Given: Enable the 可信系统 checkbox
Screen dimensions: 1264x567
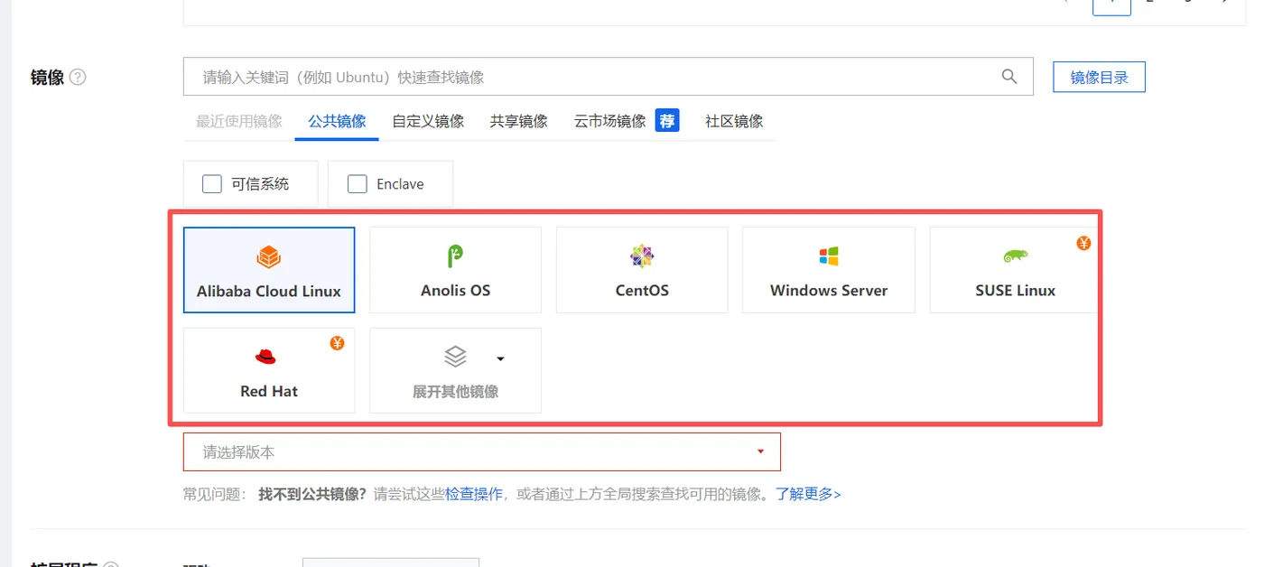Looking at the screenshot, I should (212, 184).
